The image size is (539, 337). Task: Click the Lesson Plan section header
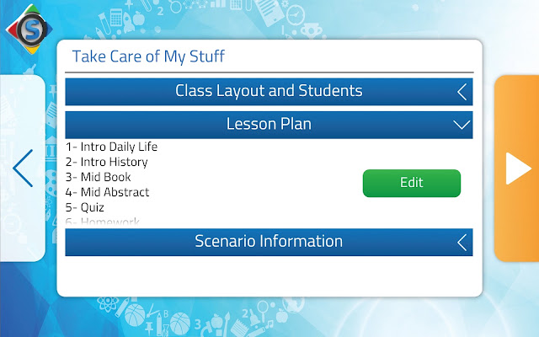click(x=269, y=125)
